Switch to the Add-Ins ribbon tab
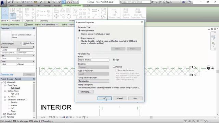The width and height of the screenshot is (219, 123). pyautogui.click(x=57, y=5)
